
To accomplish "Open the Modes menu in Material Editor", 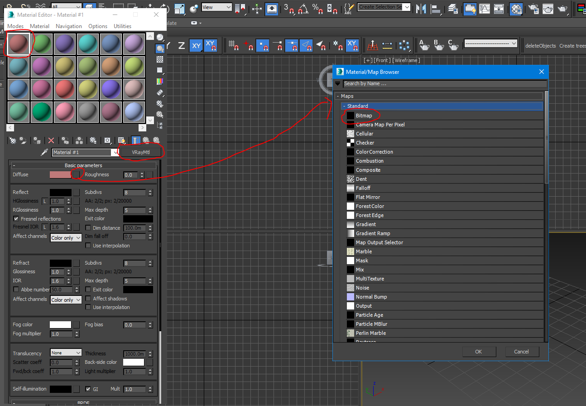I will pyautogui.click(x=15, y=26).
